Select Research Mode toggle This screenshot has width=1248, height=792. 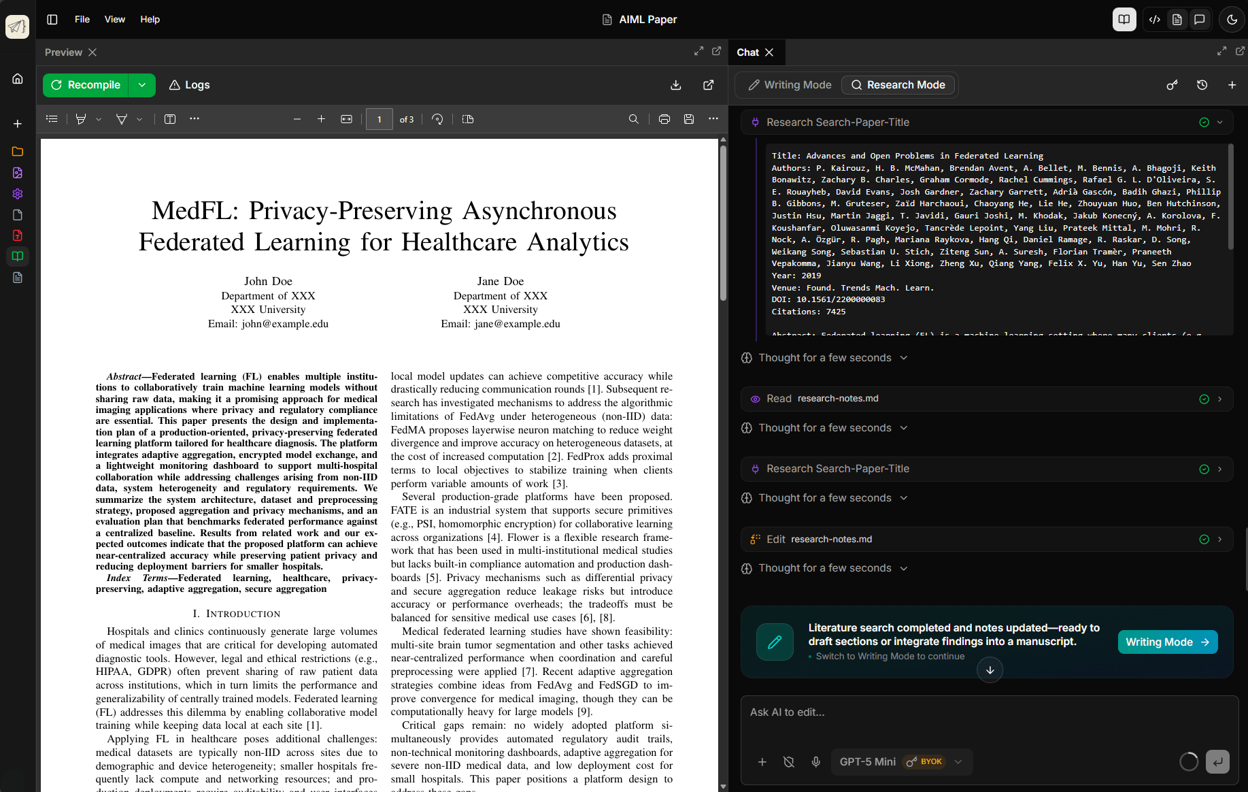(898, 85)
